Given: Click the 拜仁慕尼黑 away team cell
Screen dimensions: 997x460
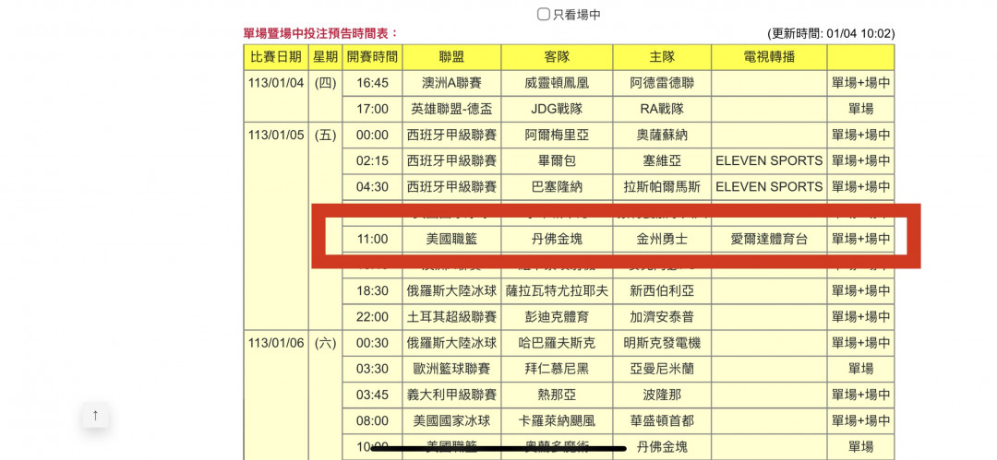Looking at the screenshot, I should [x=557, y=369].
